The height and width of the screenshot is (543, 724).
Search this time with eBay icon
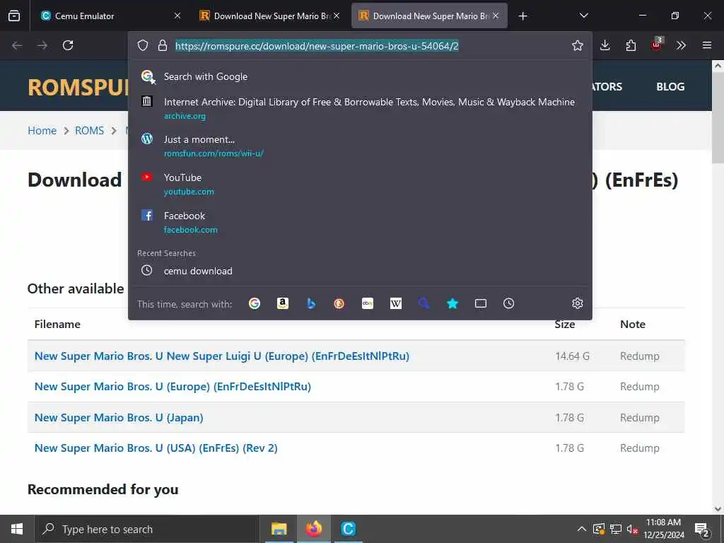(x=368, y=303)
